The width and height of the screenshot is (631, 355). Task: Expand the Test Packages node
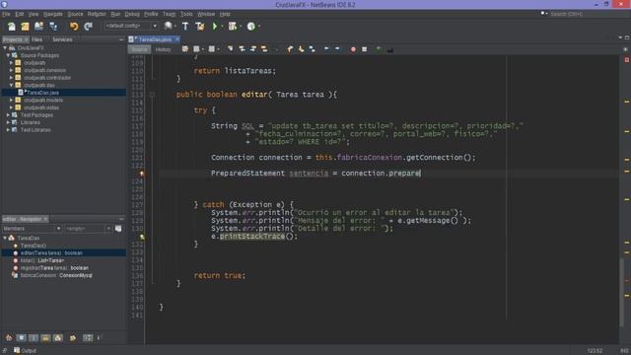point(8,115)
